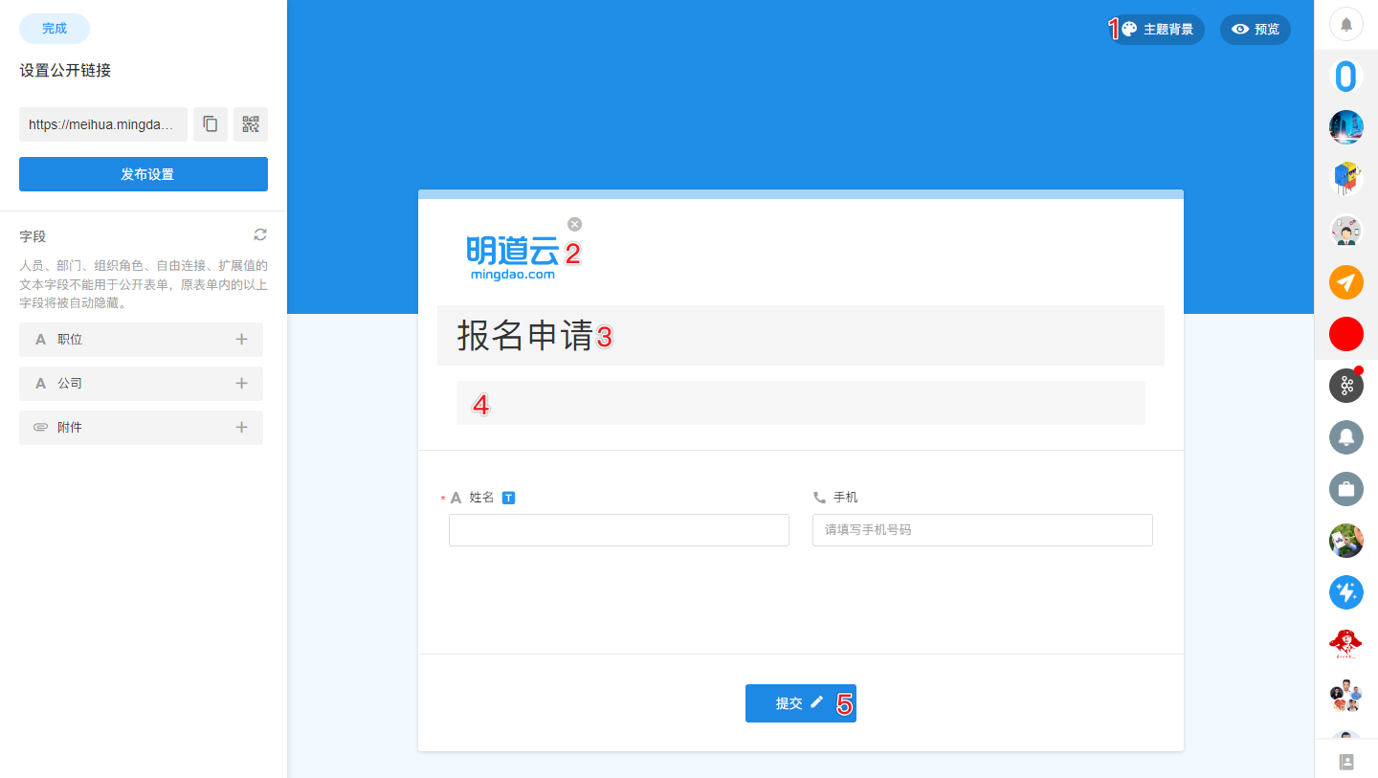The image size is (1378, 778).
Task: Open the lightning bolt sidebar icon
Action: pos(1345,592)
